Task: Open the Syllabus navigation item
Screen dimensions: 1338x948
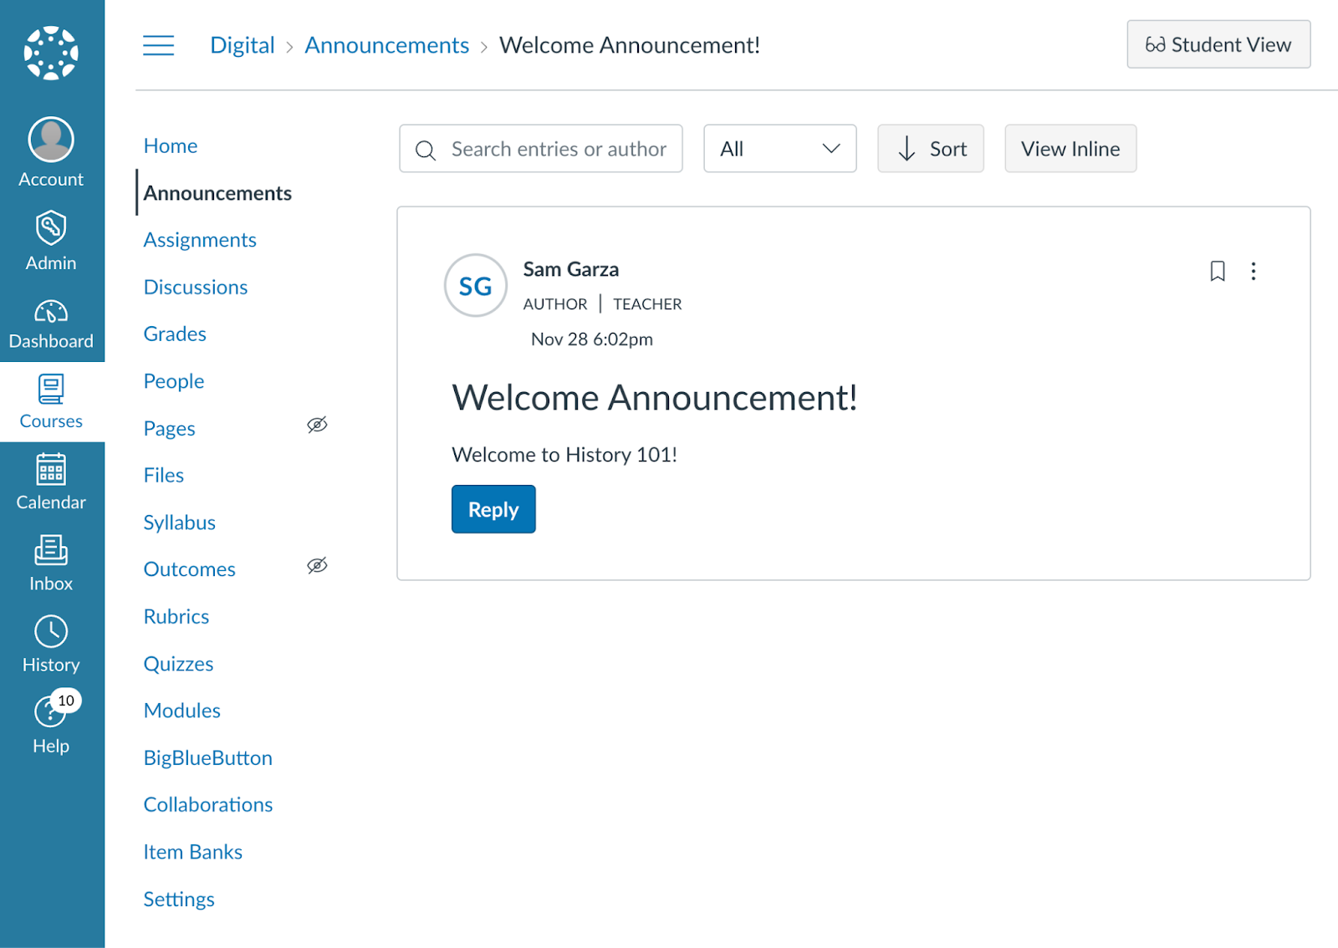Action: pos(179,522)
